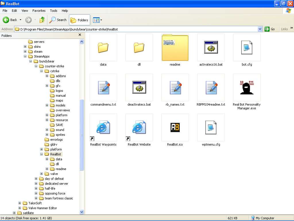Open the Edit menu
This screenshot has height=221, width=294.
pos(14,11)
